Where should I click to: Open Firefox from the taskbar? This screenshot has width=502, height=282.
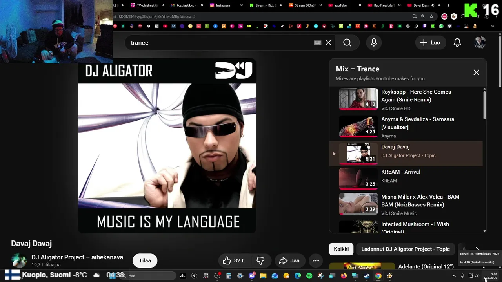[344, 276]
